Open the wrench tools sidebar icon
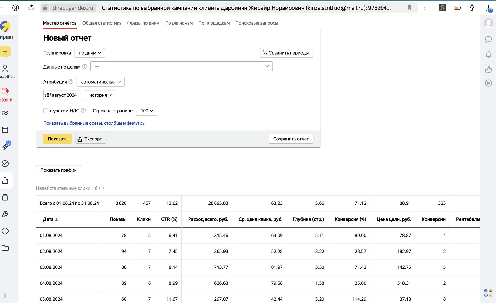 [x=5, y=214]
